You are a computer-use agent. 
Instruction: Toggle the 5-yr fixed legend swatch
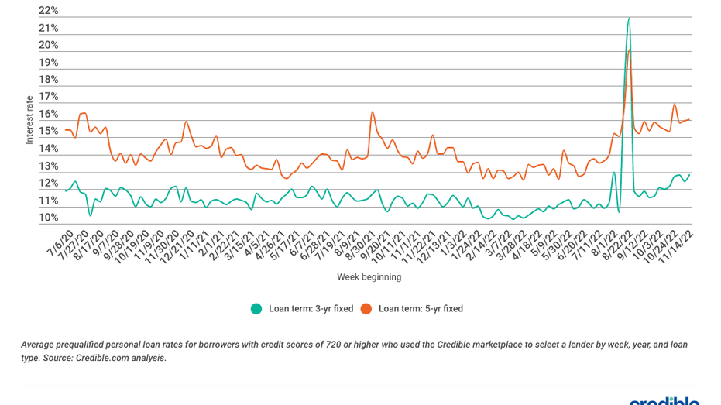click(x=366, y=309)
